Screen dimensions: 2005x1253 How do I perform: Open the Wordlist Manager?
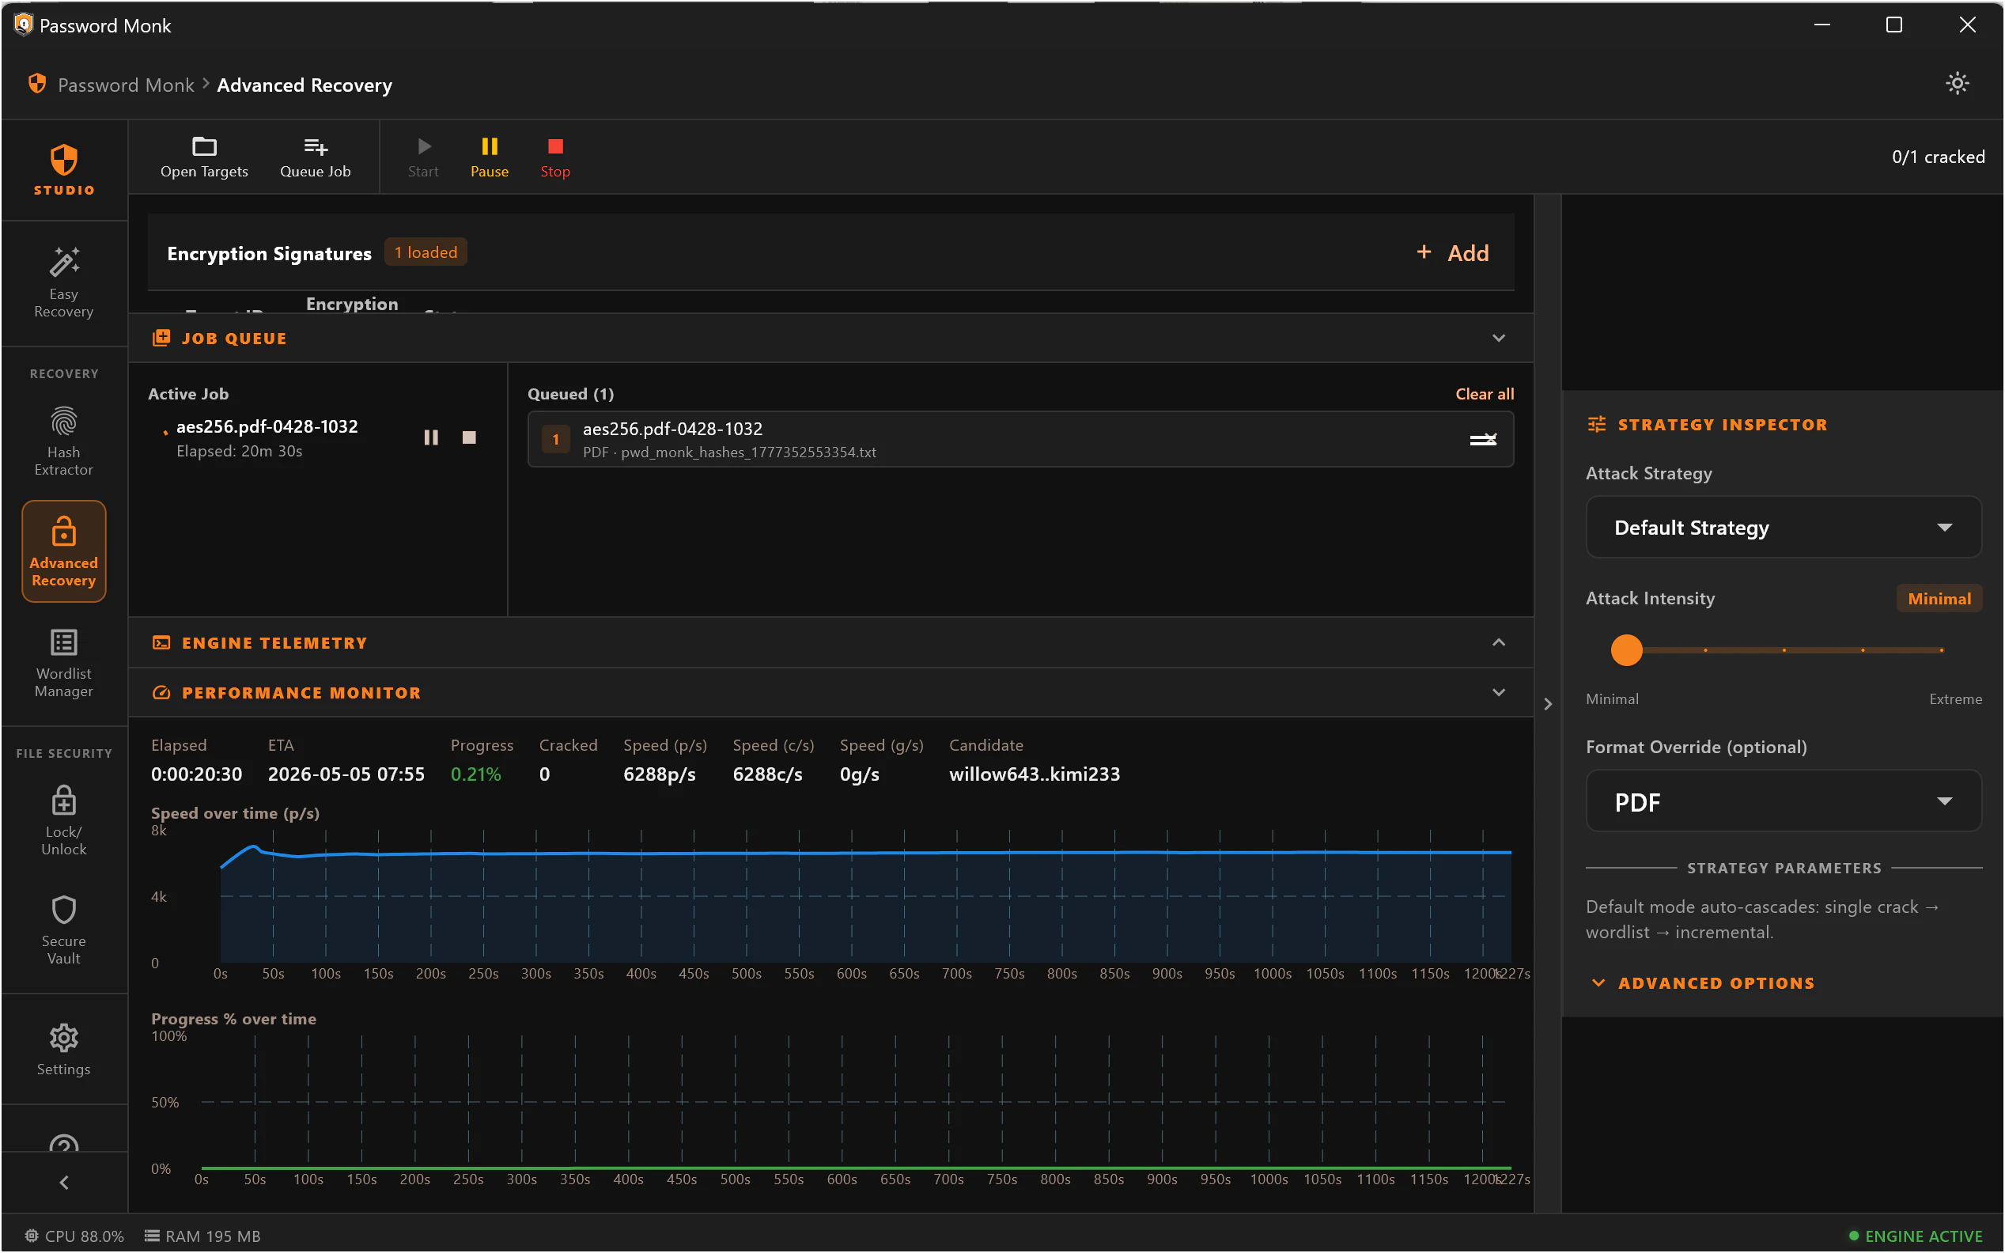[63, 663]
